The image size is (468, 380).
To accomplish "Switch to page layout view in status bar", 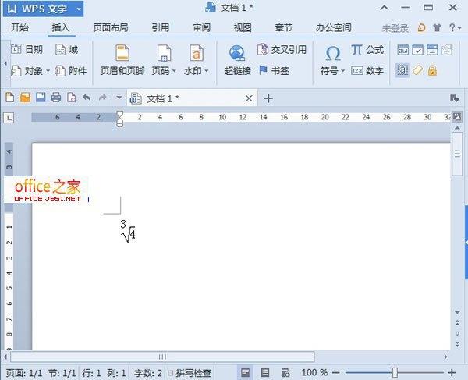I will pos(246,372).
